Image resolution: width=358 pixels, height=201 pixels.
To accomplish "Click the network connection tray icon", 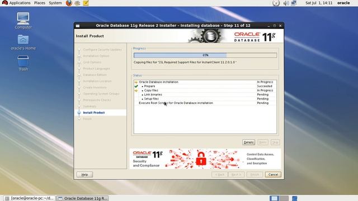I will (293, 3).
